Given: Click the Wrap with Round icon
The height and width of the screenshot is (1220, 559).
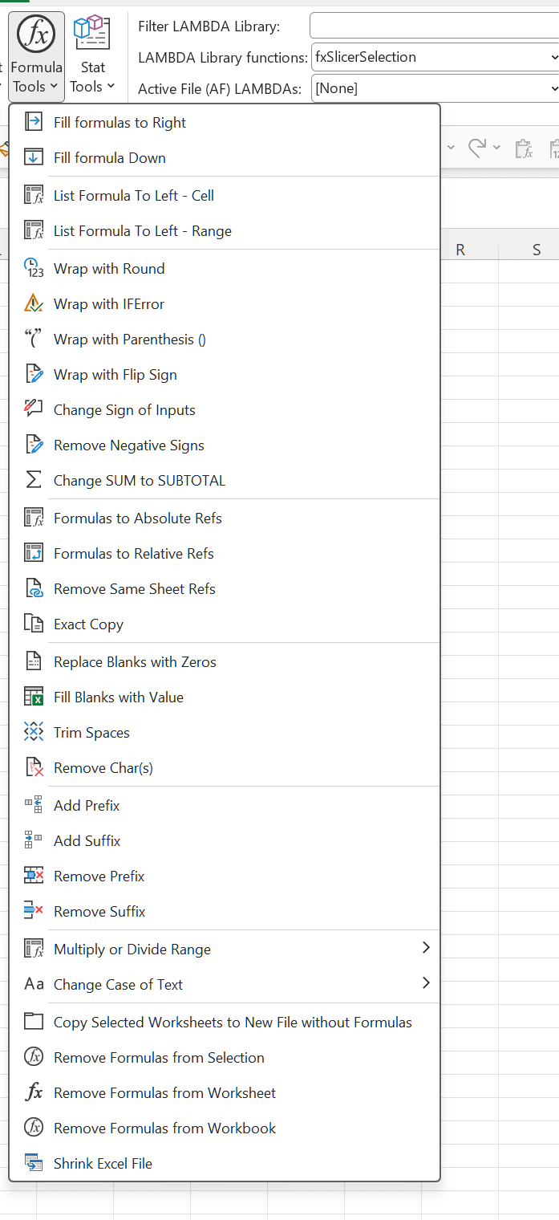Looking at the screenshot, I should click(34, 268).
